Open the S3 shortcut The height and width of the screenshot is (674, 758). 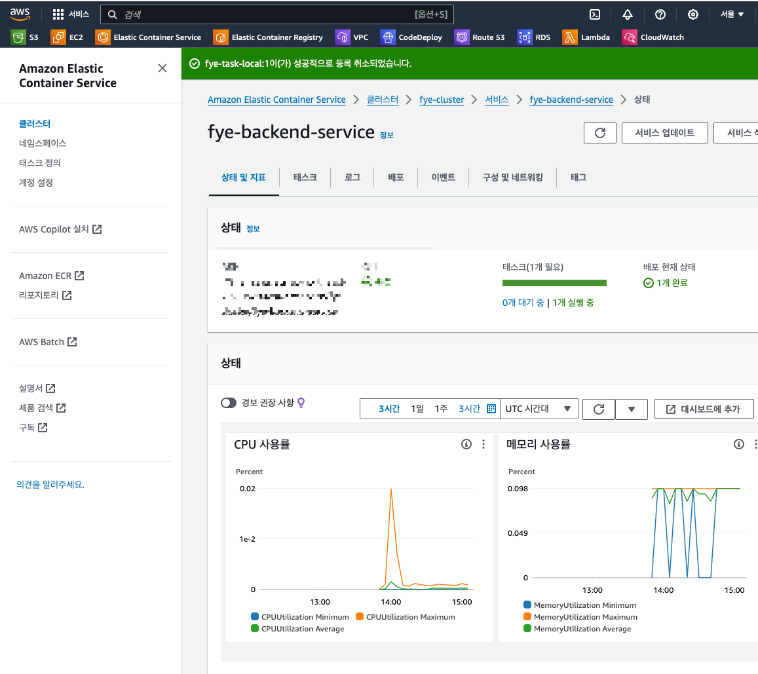(x=25, y=37)
